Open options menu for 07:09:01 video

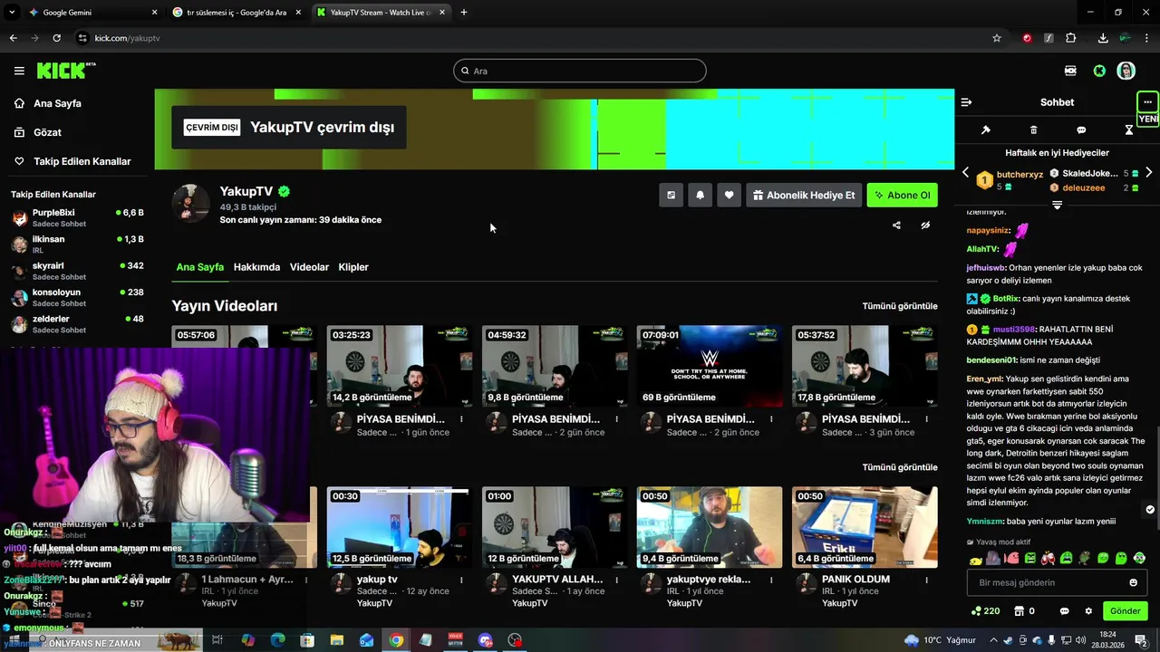772,419
